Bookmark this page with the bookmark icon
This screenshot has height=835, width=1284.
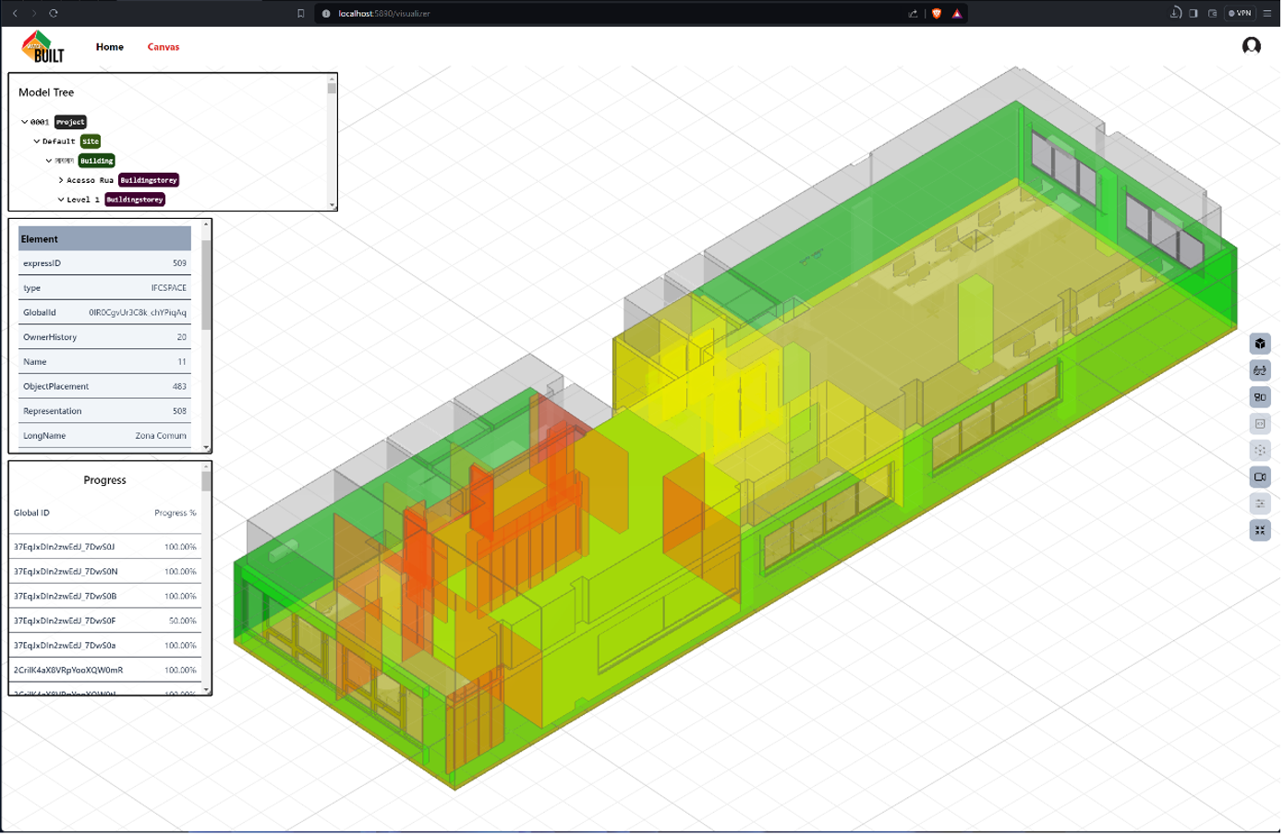click(x=301, y=14)
